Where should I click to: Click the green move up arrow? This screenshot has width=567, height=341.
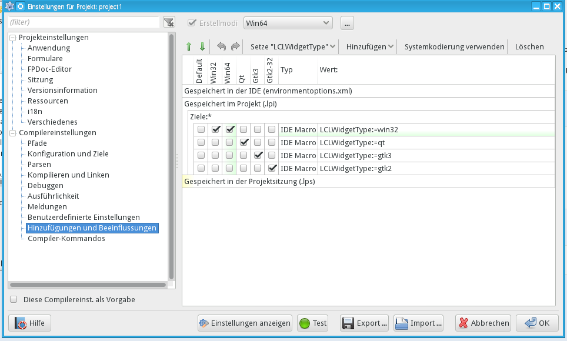[189, 46]
